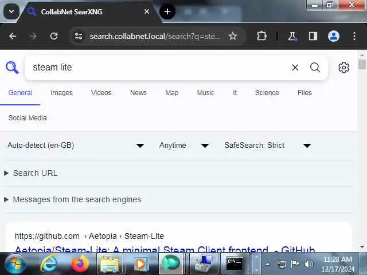Viewport: 367px width, 275px height.
Task: Open the Windows Start menu
Action: point(15,264)
